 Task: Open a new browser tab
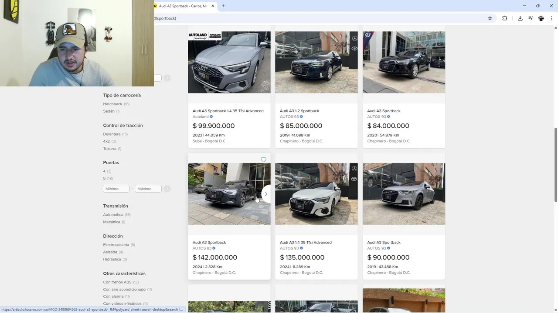223,6
